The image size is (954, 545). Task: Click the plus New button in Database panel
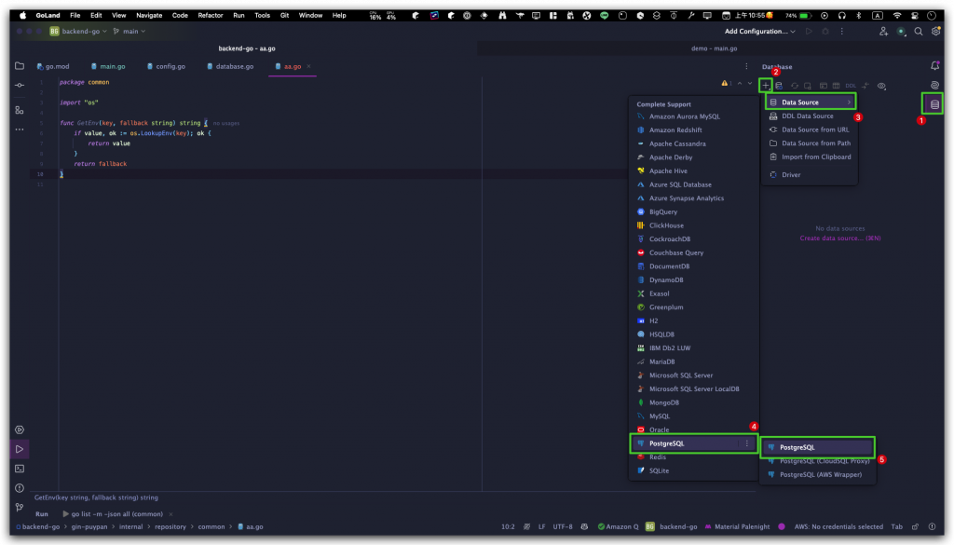pos(766,86)
